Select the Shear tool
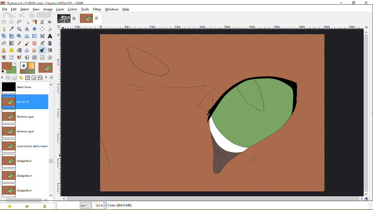 (x=19, y=36)
